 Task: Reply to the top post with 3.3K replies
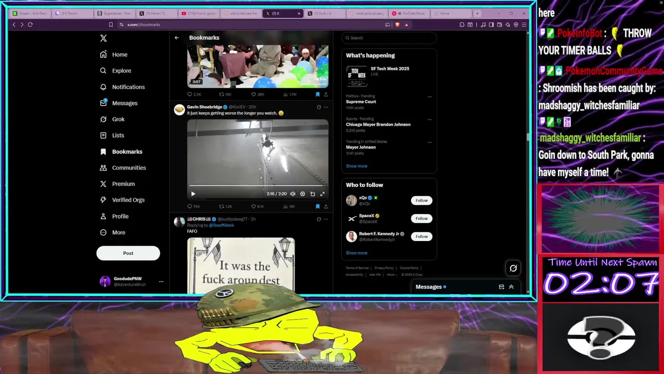pyautogui.click(x=194, y=95)
